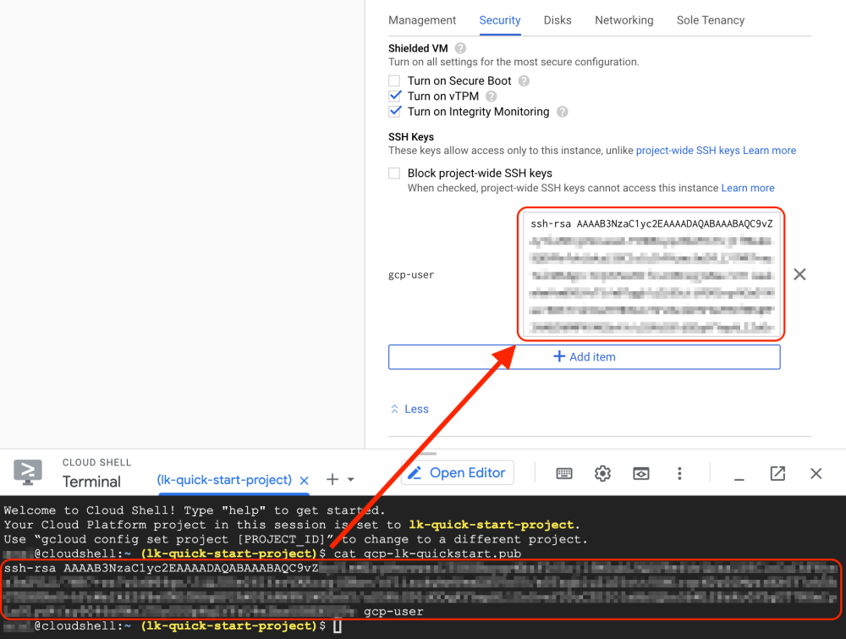Select the lk-quick-start-project terminal tab
The width and height of the screenshot is (846, 639).
tap(224, 480)
